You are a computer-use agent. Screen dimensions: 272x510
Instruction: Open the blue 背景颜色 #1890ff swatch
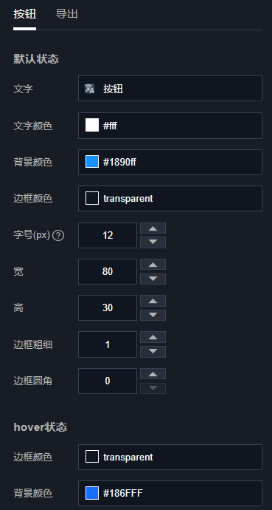click(x=92, y=162)
